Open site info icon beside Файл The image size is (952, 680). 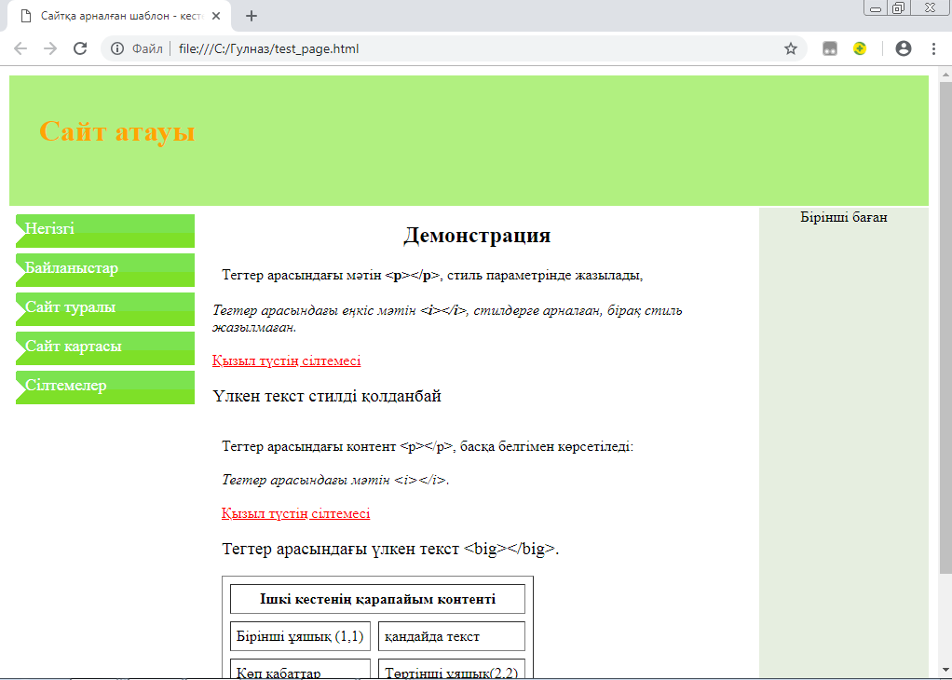point(117,48)
